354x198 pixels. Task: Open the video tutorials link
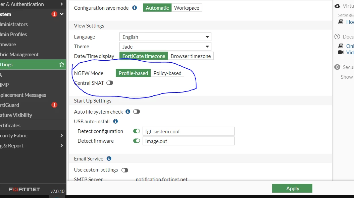[x=350, y=52]
